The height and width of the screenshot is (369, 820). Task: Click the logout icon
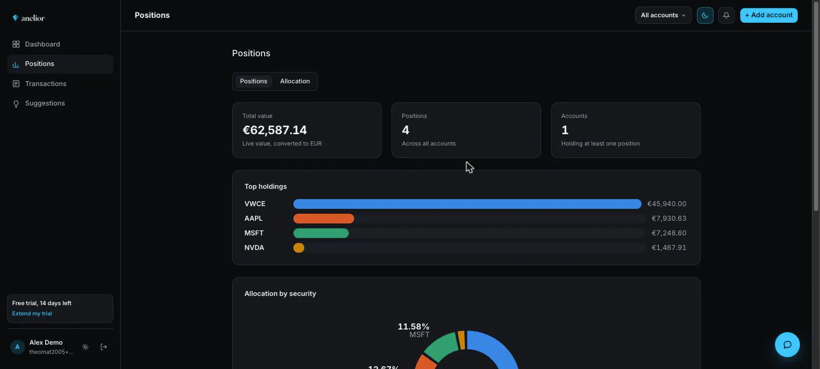tap(104, 347)
